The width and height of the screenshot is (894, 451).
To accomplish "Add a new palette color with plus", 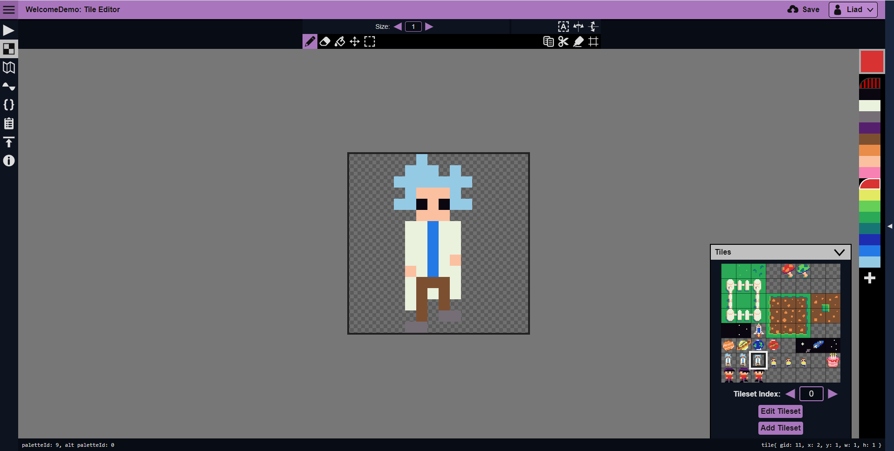I will coord(870,278).
